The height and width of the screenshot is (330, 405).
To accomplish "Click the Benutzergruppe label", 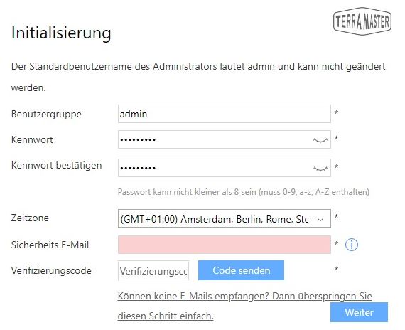I will tap(46, 114).
